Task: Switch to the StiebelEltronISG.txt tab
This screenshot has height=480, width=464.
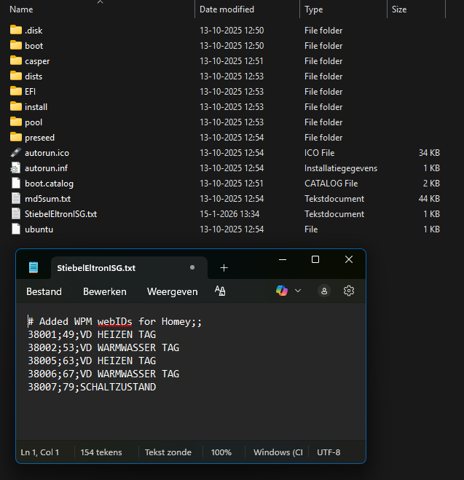Action: tap(96, 267)
